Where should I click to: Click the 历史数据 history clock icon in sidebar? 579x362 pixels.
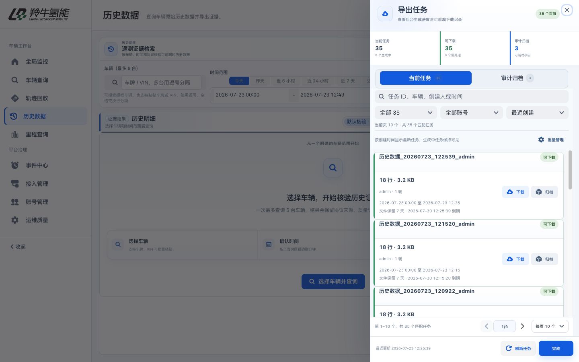click(14, 116)
